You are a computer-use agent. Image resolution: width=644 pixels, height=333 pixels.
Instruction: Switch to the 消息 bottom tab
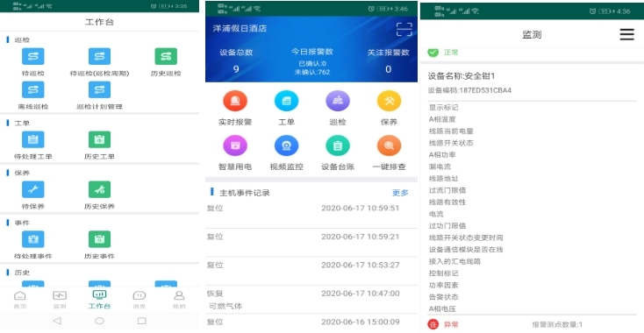[140, 300]
